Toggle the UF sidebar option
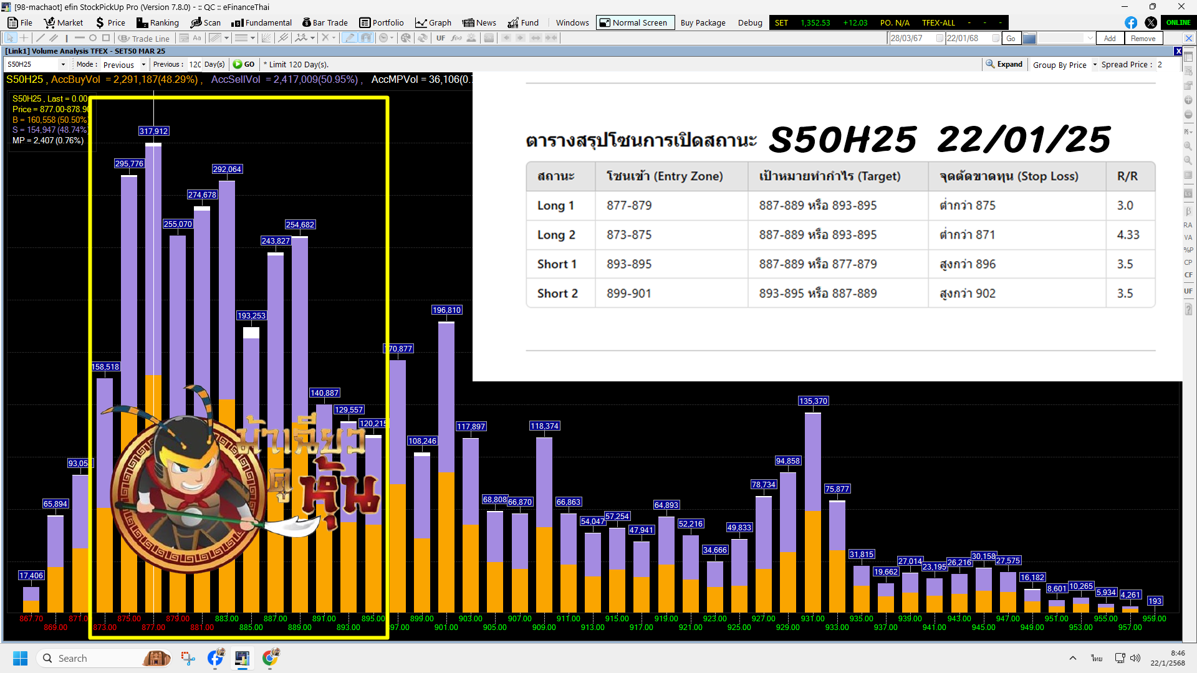1197x673 pixels. point(1188,291)
